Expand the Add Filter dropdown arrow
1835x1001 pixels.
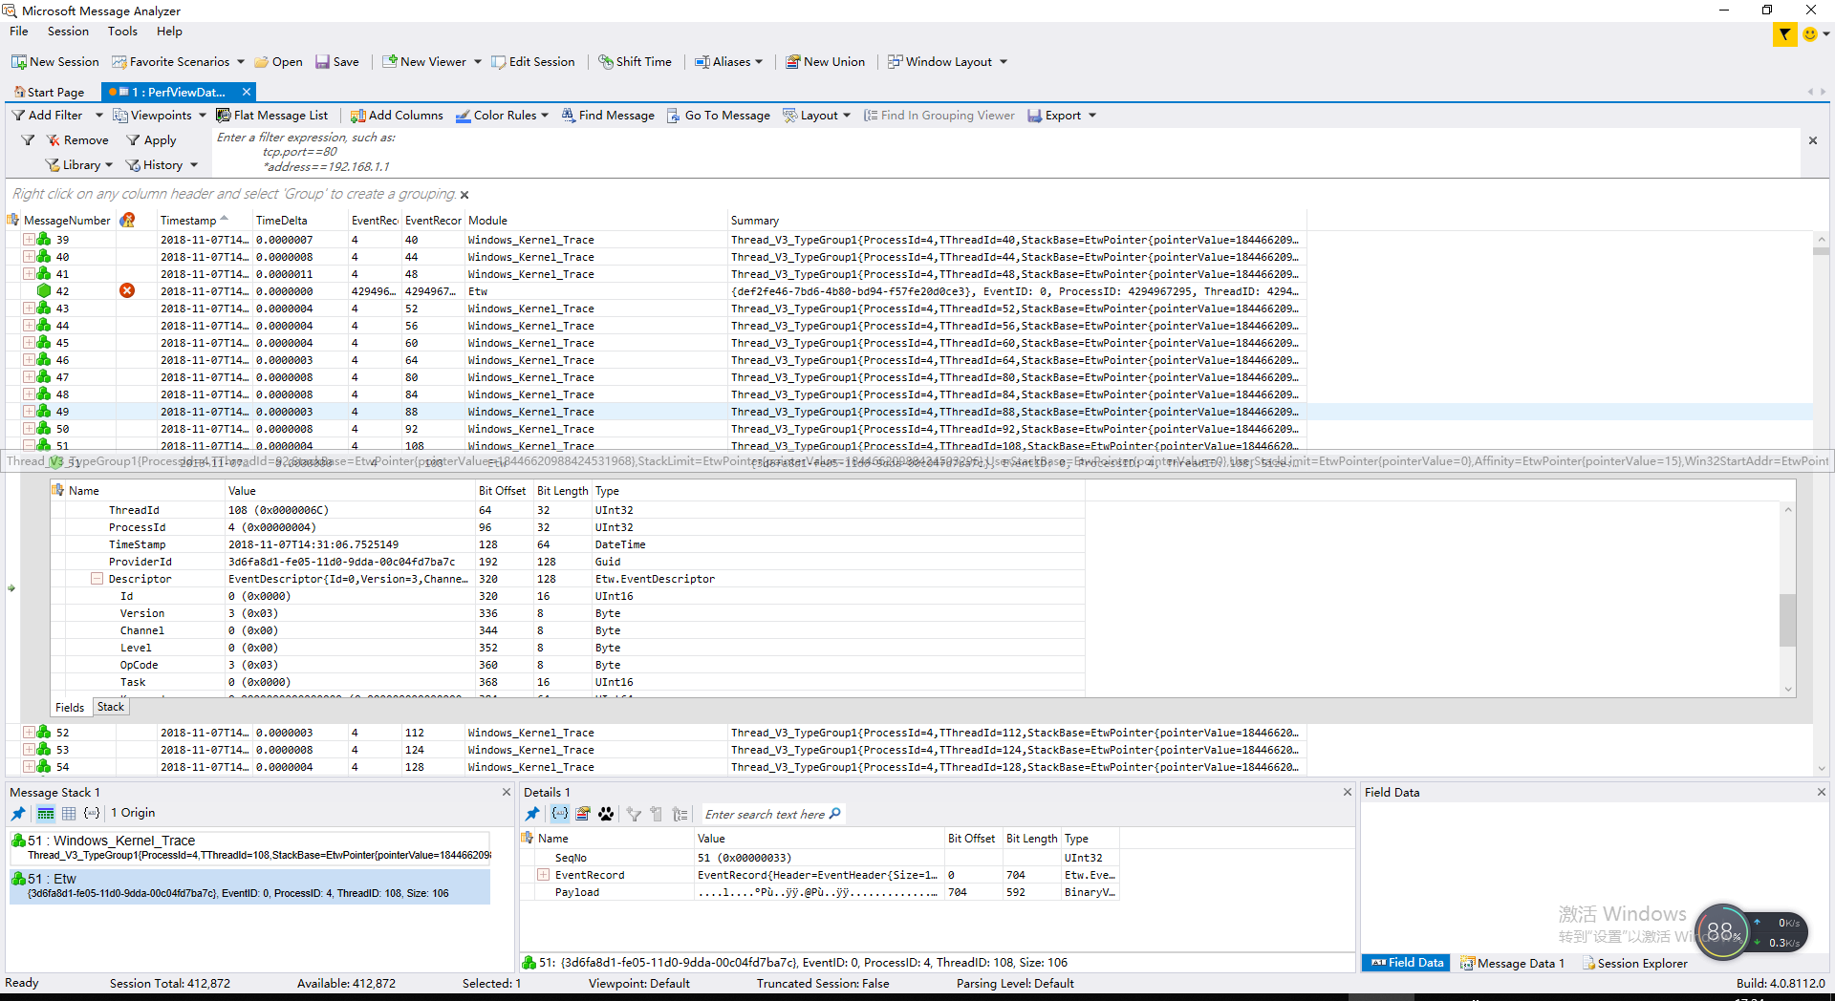point(98,116)
